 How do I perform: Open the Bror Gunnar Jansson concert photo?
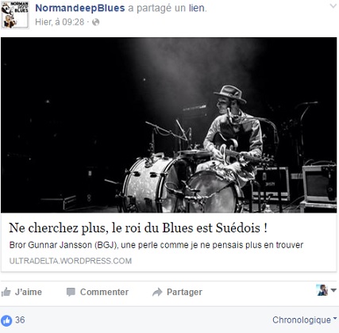[x=169, y=125]
